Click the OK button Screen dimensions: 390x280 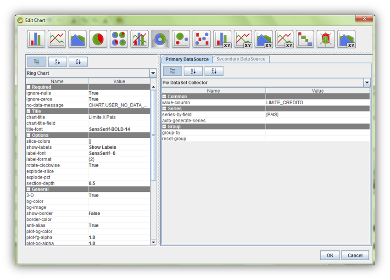pos(330,255)
